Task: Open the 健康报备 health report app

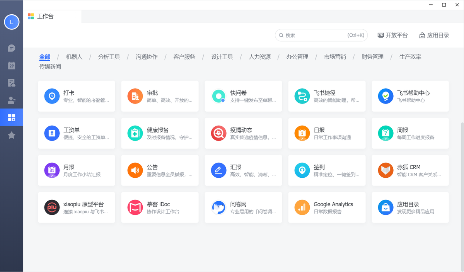Action: [160, 133]
